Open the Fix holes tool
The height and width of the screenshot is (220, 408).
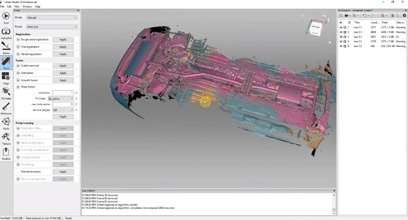pyautogui.click(x=6, y=93)
